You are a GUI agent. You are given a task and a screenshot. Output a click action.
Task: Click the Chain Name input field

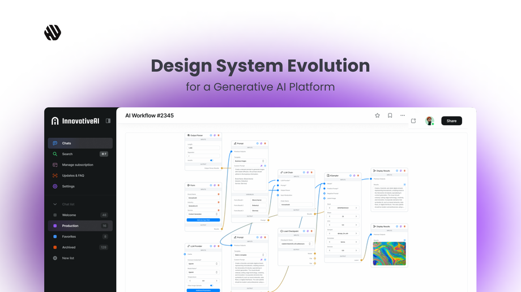click(296, 205)
